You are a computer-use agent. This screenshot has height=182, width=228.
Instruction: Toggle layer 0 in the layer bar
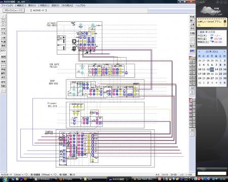191,58
